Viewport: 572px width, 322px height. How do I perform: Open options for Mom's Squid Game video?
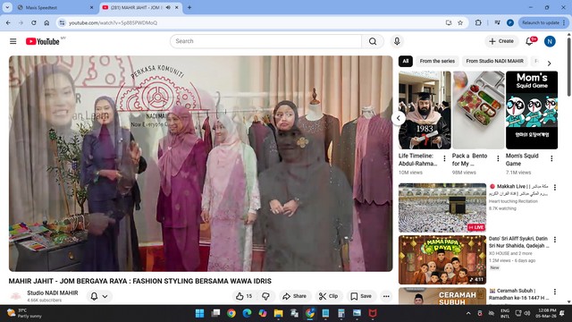click(x=551, y=158)
